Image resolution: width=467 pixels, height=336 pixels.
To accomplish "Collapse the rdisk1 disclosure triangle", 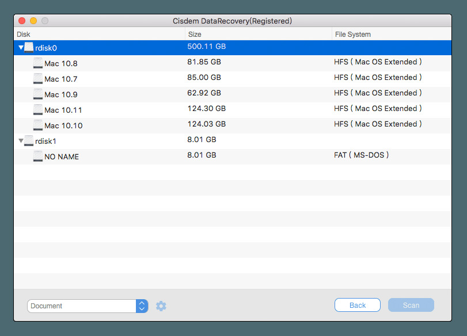I will pyautogui.click(x=21, y=140).
